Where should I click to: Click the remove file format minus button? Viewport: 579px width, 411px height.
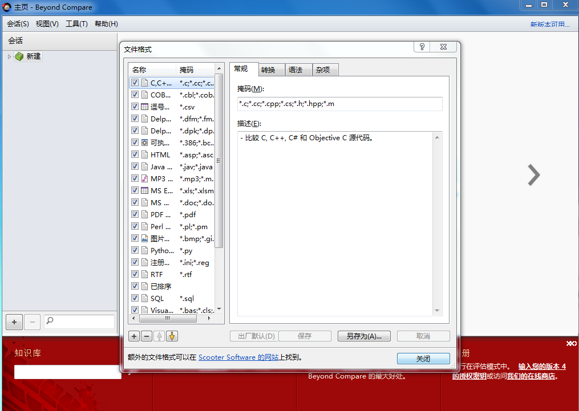coord(147,336)
